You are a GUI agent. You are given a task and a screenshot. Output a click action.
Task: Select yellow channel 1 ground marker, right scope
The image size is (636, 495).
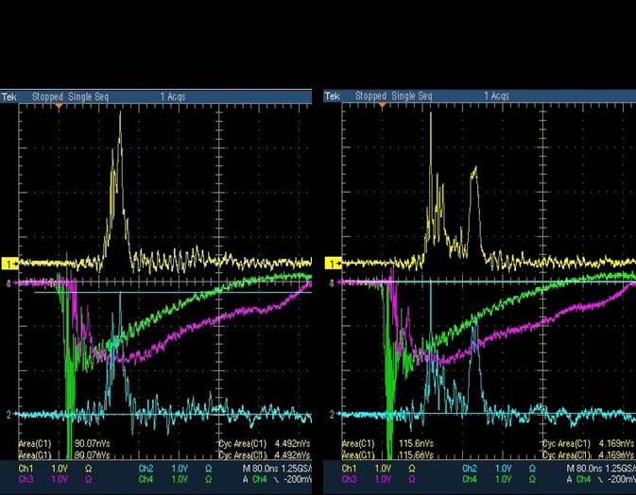(x=334, y=264)
